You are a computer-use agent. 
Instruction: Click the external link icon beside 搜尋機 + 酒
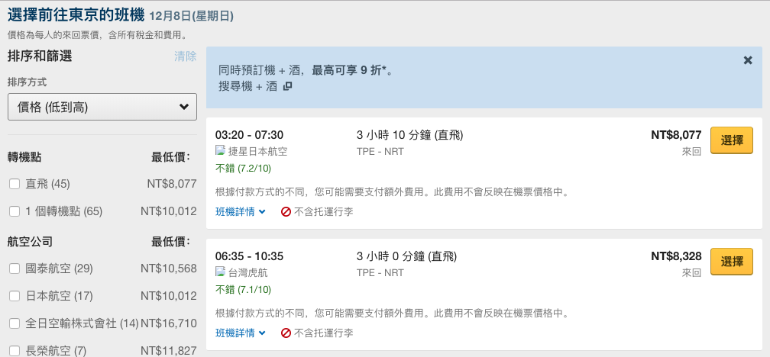tap(288, 86)
